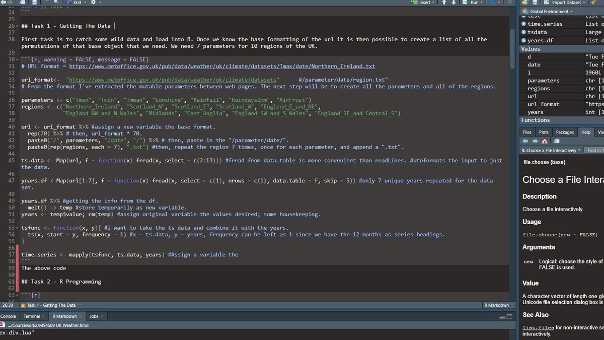Expand the time.series object in Environment
Image resolution: width=604 pixels, height=340 pixels.
pyautogui.click(x=524, y=24)
